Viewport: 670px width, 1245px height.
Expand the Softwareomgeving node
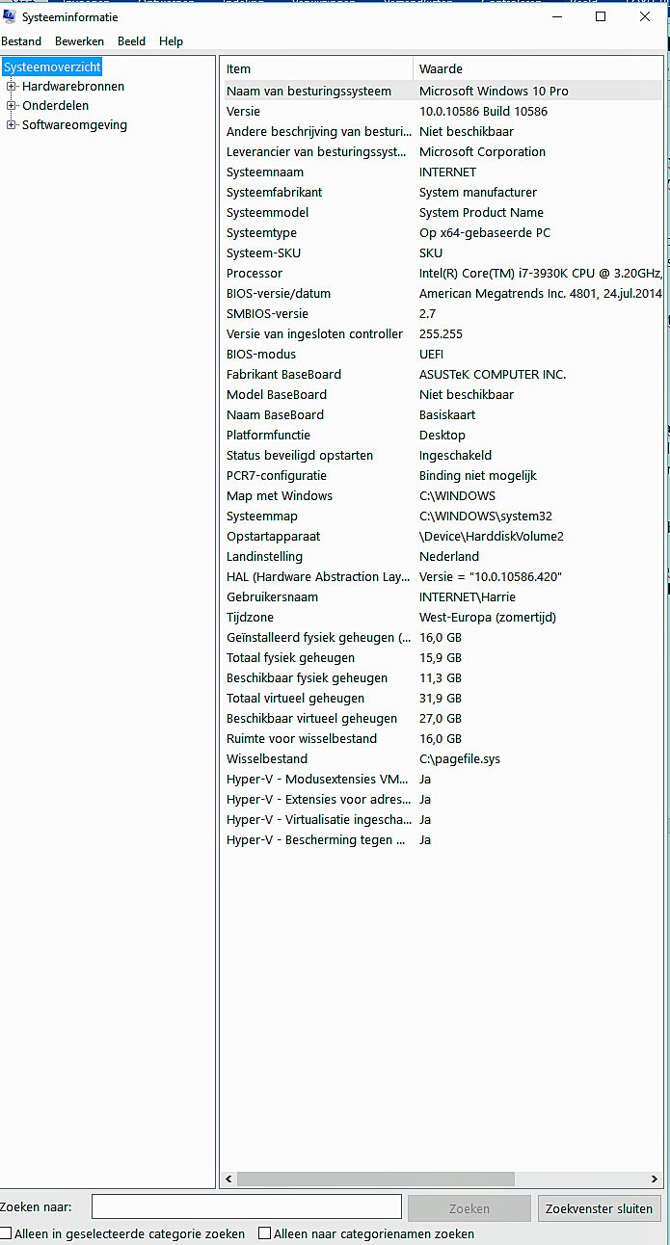[x=12, y=125]
